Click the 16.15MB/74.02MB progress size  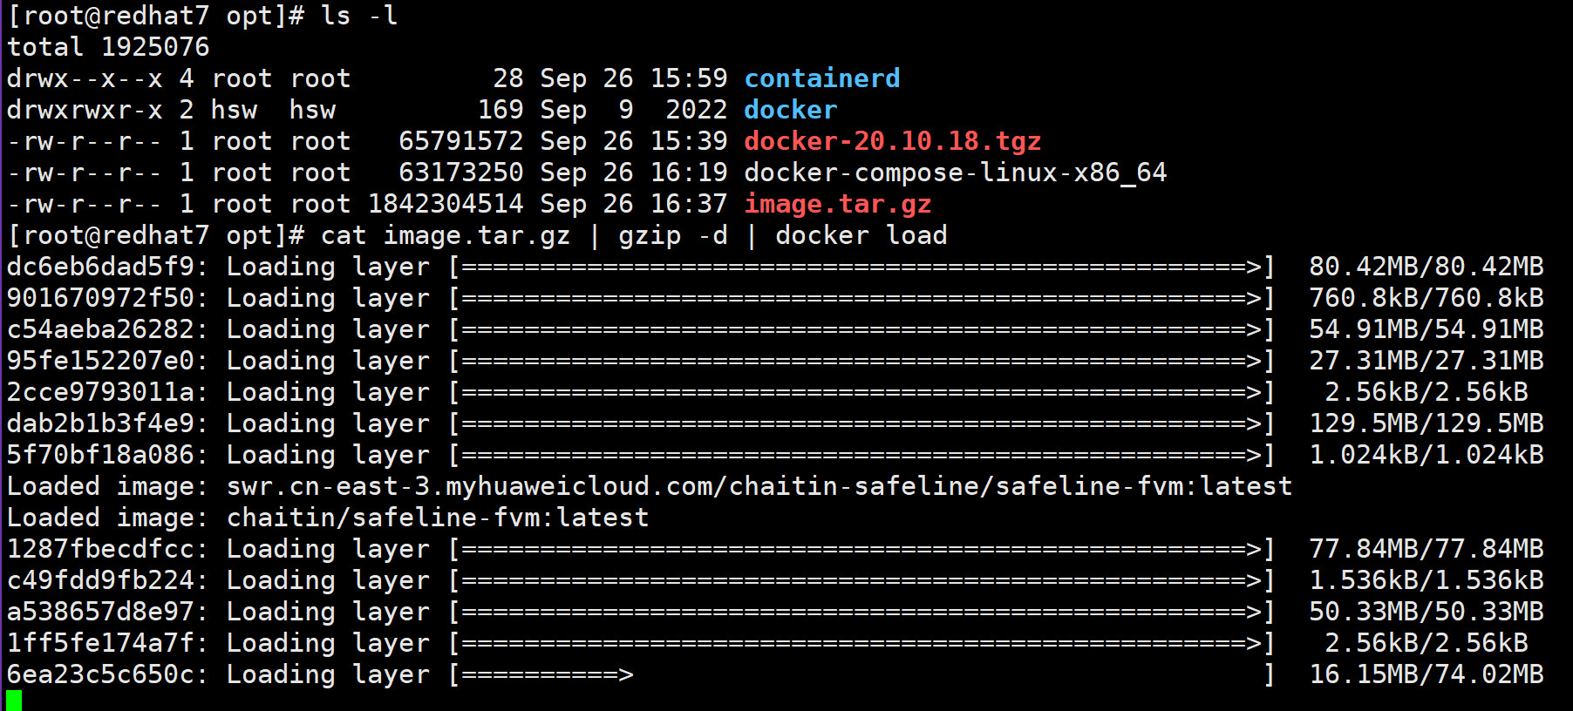click(1426, 674)
